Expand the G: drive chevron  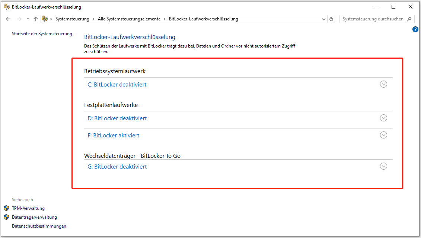[x=383, y=166]
